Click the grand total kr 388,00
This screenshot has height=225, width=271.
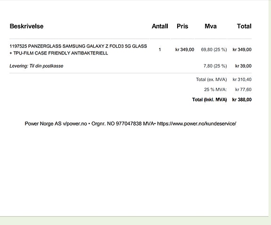242,100
